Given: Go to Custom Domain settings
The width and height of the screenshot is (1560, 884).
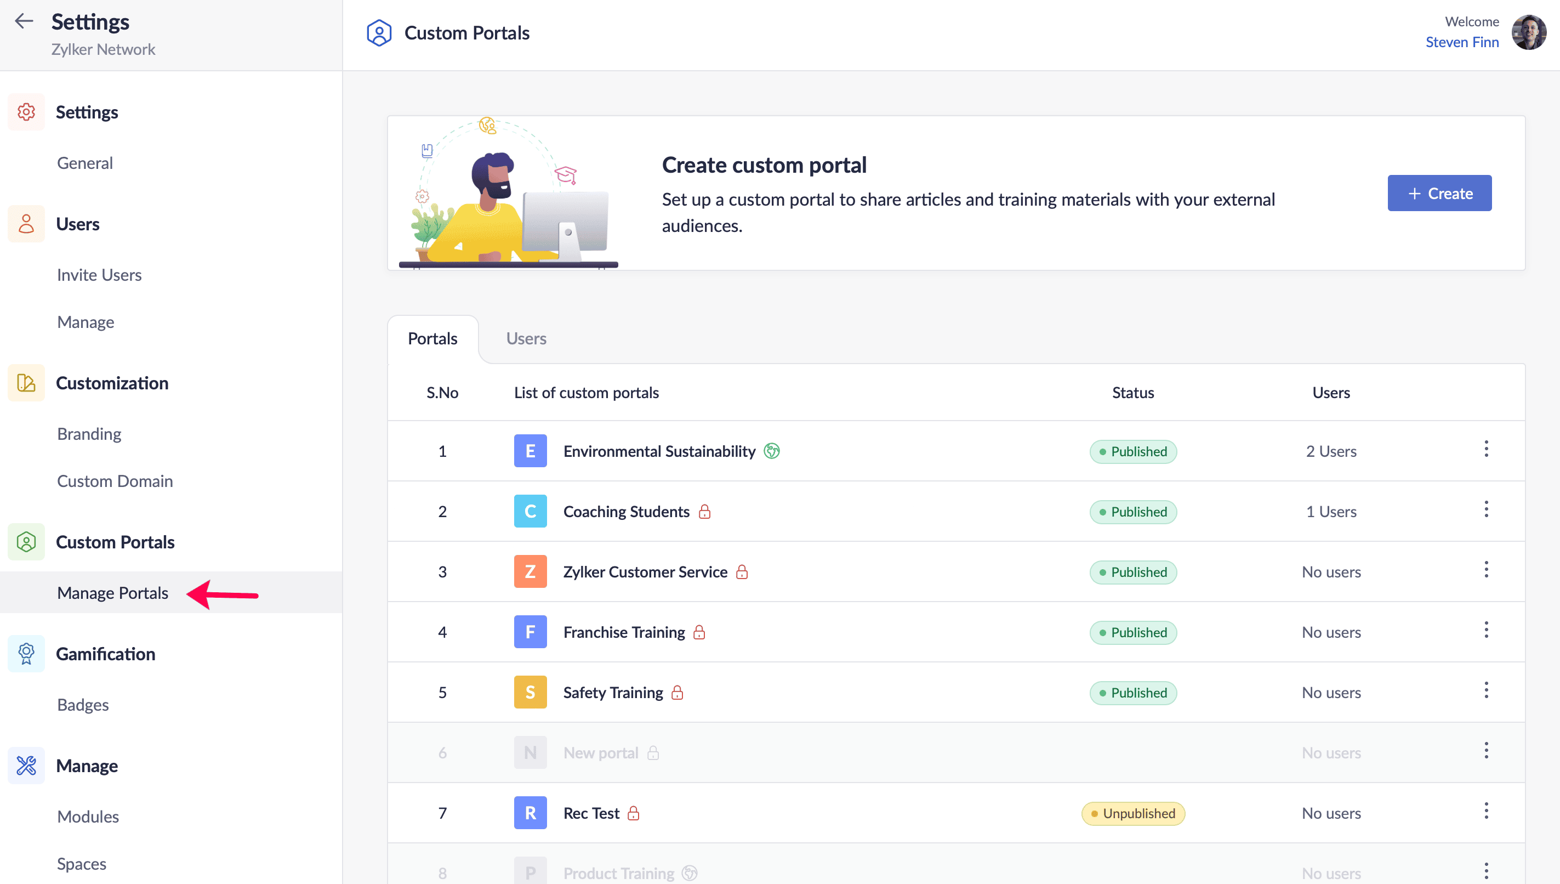Looking at the screenshot, I should [x=115, y=481].
